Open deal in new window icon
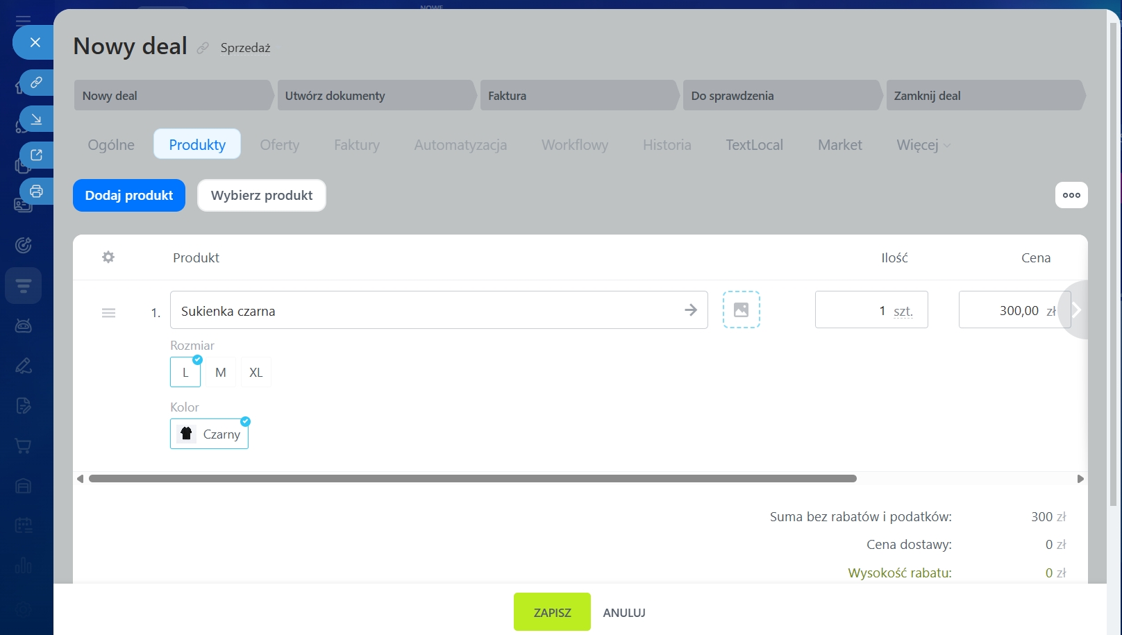Viewport: 1122px width, 635px height. click(36, 155)
